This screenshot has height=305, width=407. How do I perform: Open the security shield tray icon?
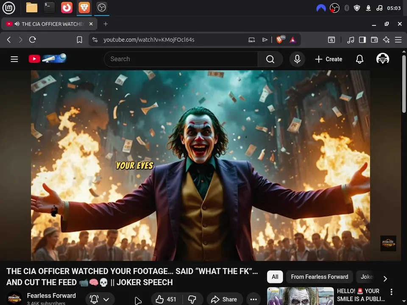(357, 8)
